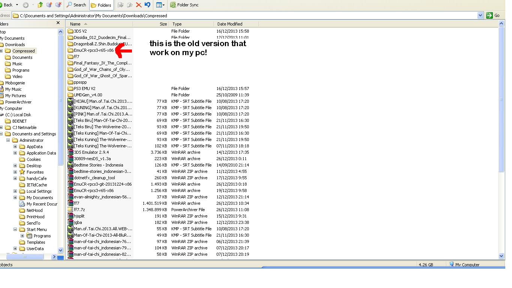Click the Move To folder icon
512x288 pixels.
pyautogui.click(x=120, y=5)
